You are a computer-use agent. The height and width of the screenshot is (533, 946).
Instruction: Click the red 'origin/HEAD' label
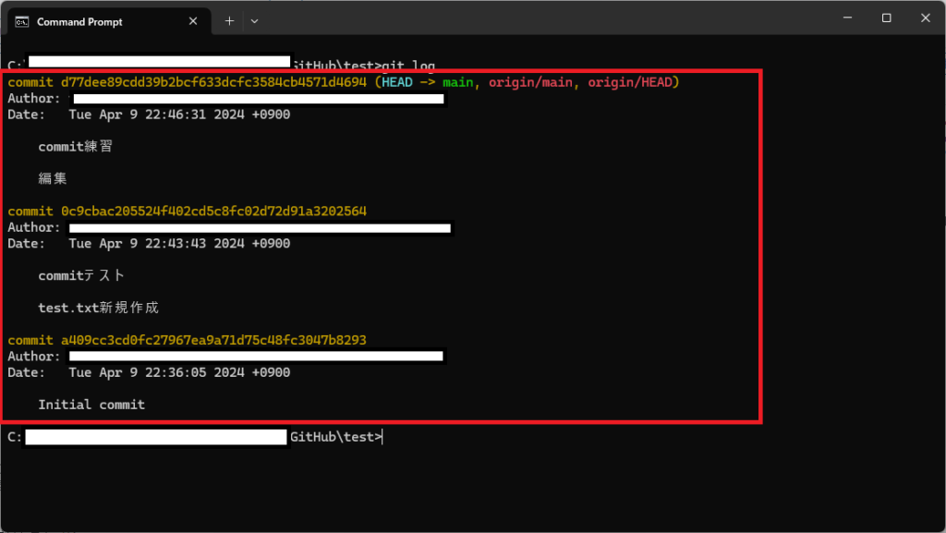[630, 82]
